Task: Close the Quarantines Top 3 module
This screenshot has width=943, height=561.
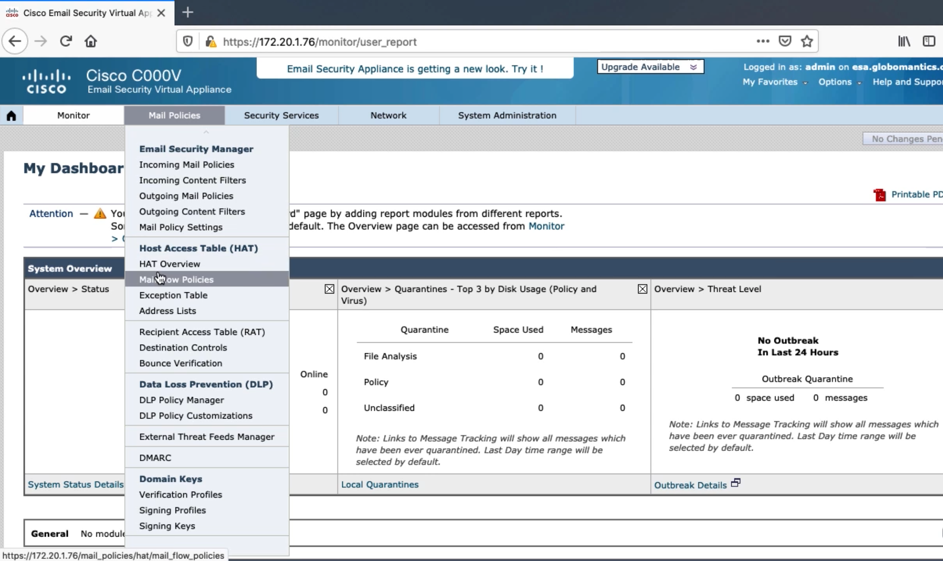Action: click(x=642, y=289)
